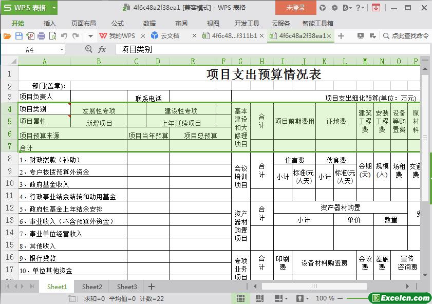432x304 pixels.
Task: Open the 插入 ribbon tab
Action: pos(50,24)
